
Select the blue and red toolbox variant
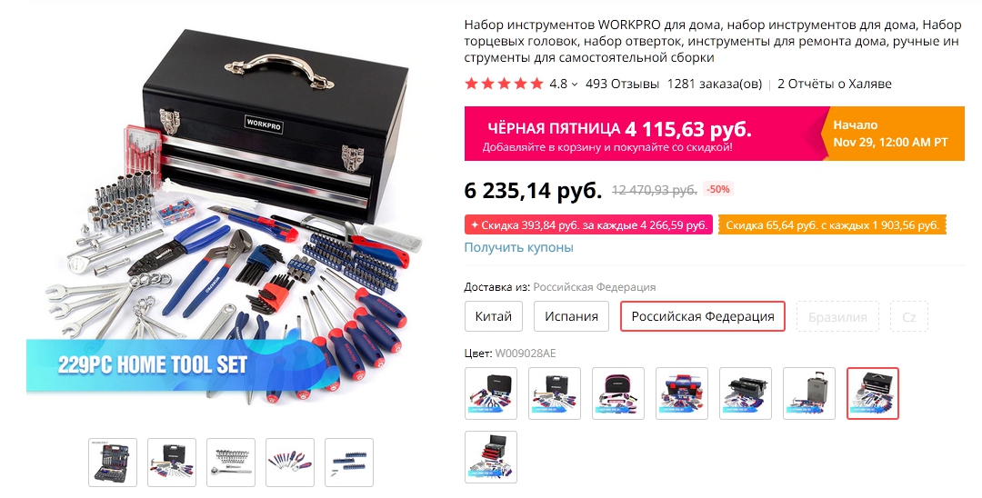[x=682, y=393]
